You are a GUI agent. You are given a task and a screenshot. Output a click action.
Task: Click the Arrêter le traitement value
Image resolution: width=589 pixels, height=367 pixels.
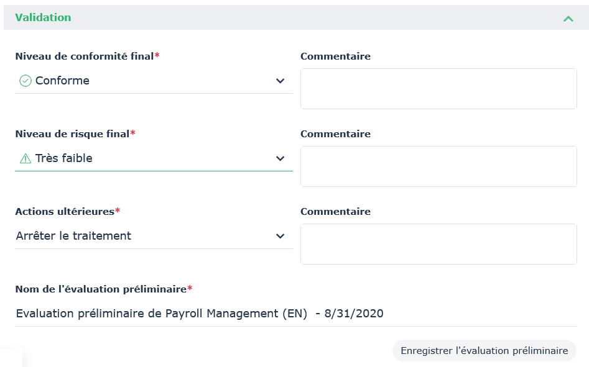pyautogui.click(x=73, y=236)
